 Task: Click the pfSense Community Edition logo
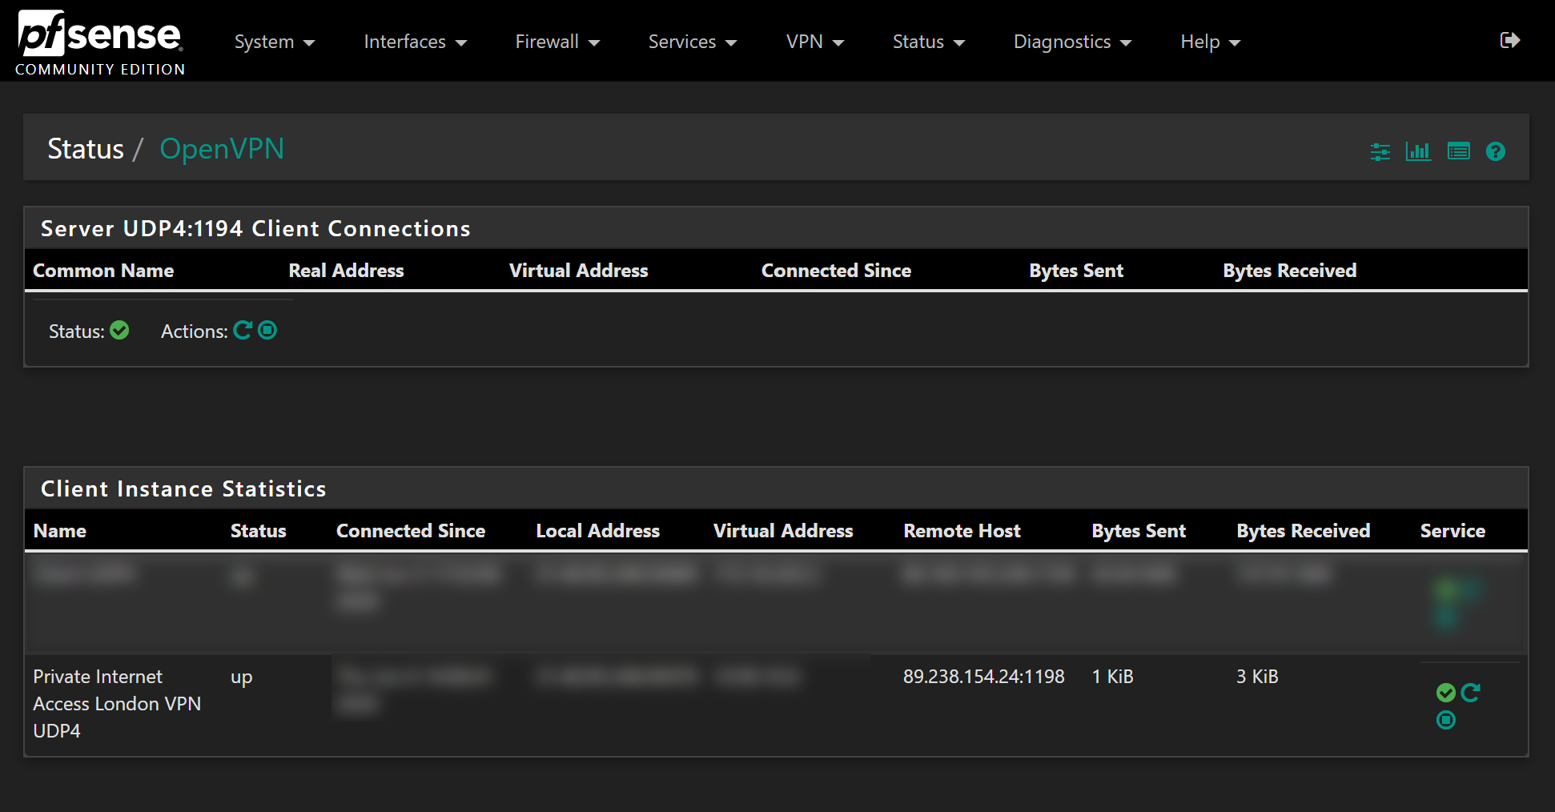pyautogui.click(x=100, y=42)
